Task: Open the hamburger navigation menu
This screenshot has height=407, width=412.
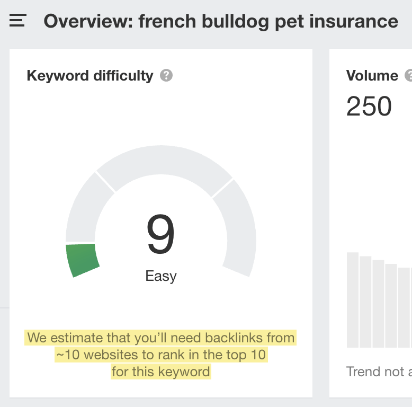Action: [17, 21]
